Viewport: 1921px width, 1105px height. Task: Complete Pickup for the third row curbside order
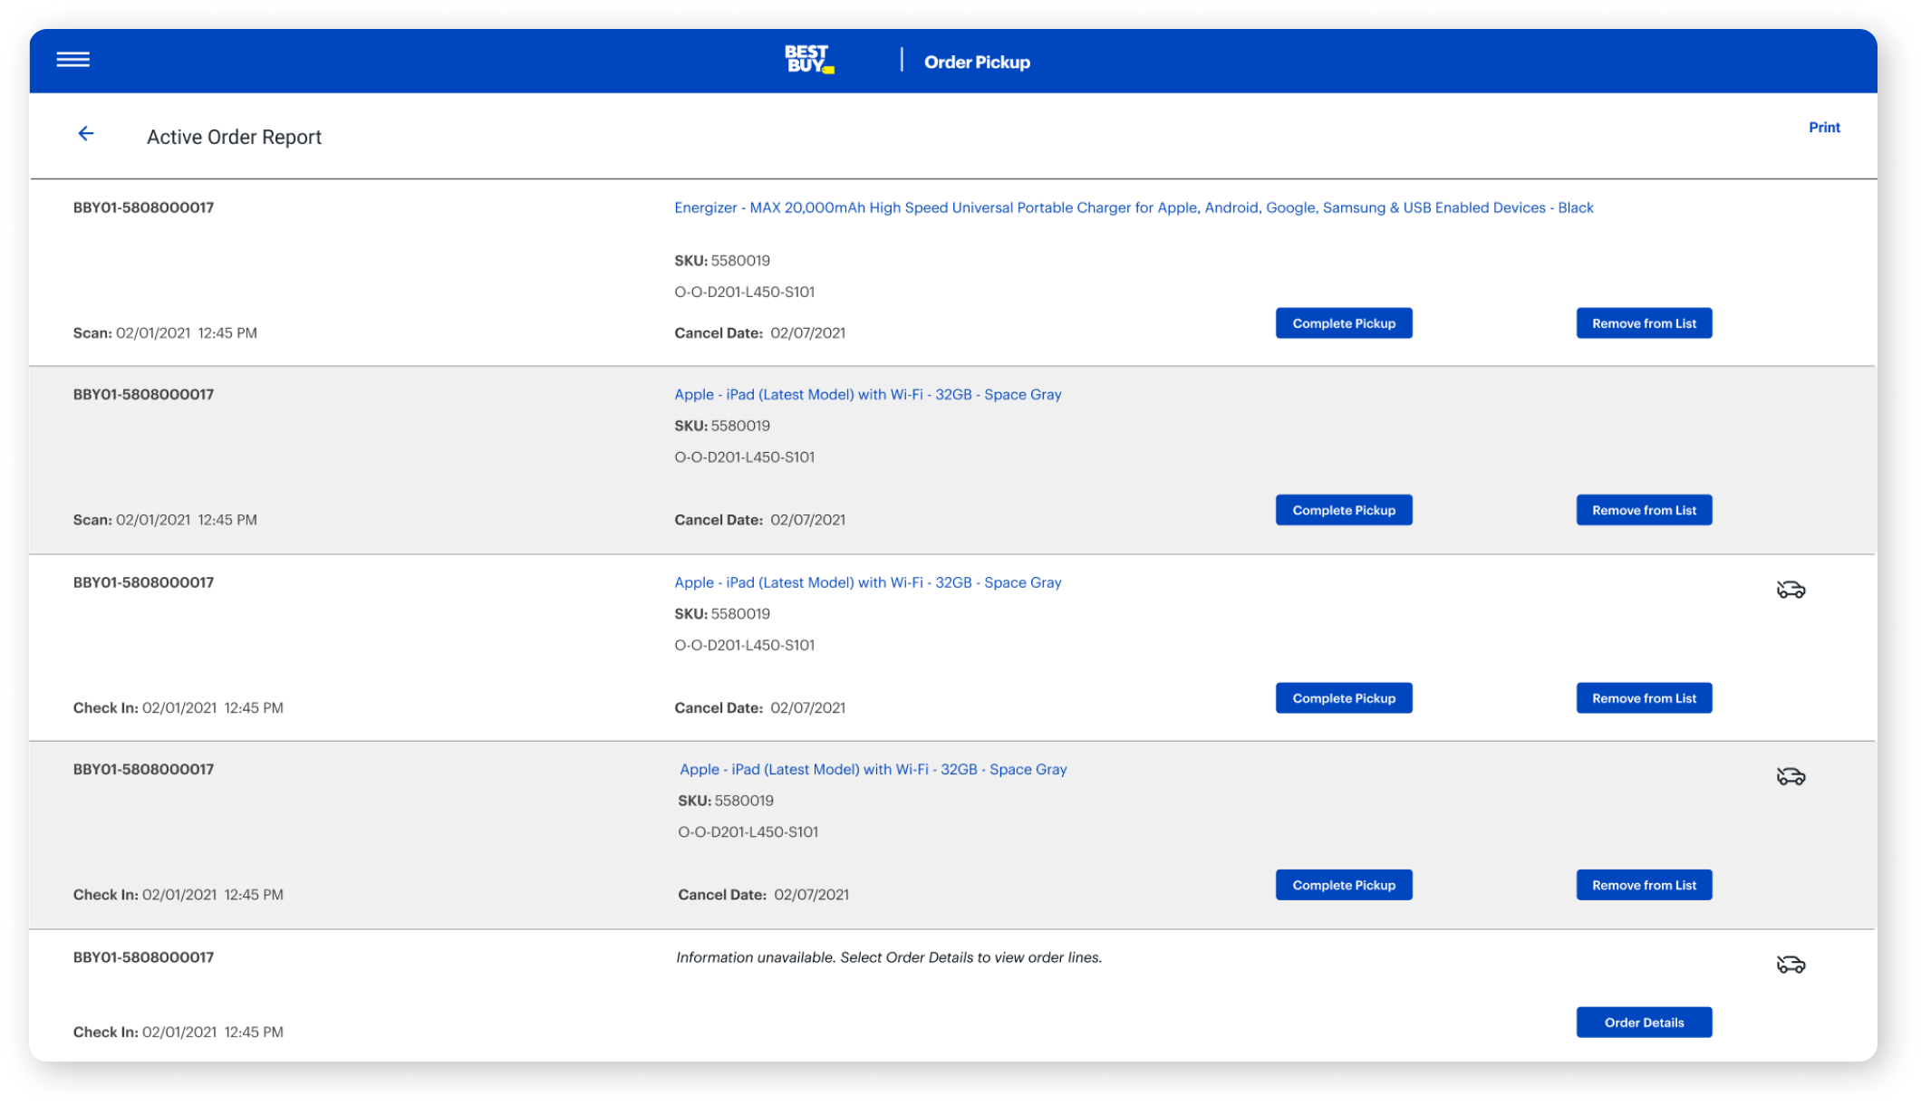tap(1343, 698)
